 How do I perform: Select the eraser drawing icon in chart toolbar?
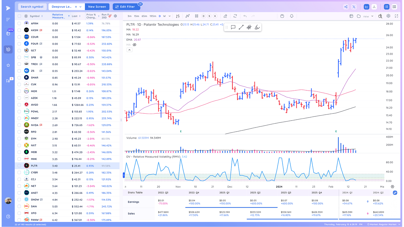[x=225, y=16]
